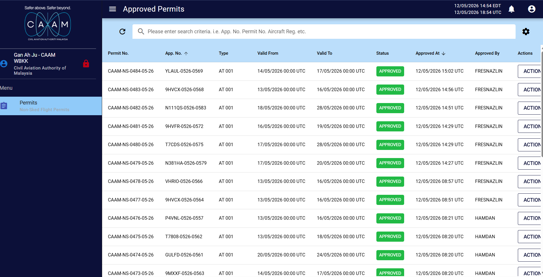The image size is (543, 277).
Task: Click Valid From 18/05/2026 00:00 UTC
Action: coord(281,108)
